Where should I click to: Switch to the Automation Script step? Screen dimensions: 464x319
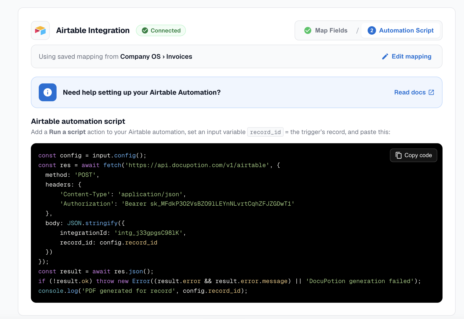(x=400, y=30)
